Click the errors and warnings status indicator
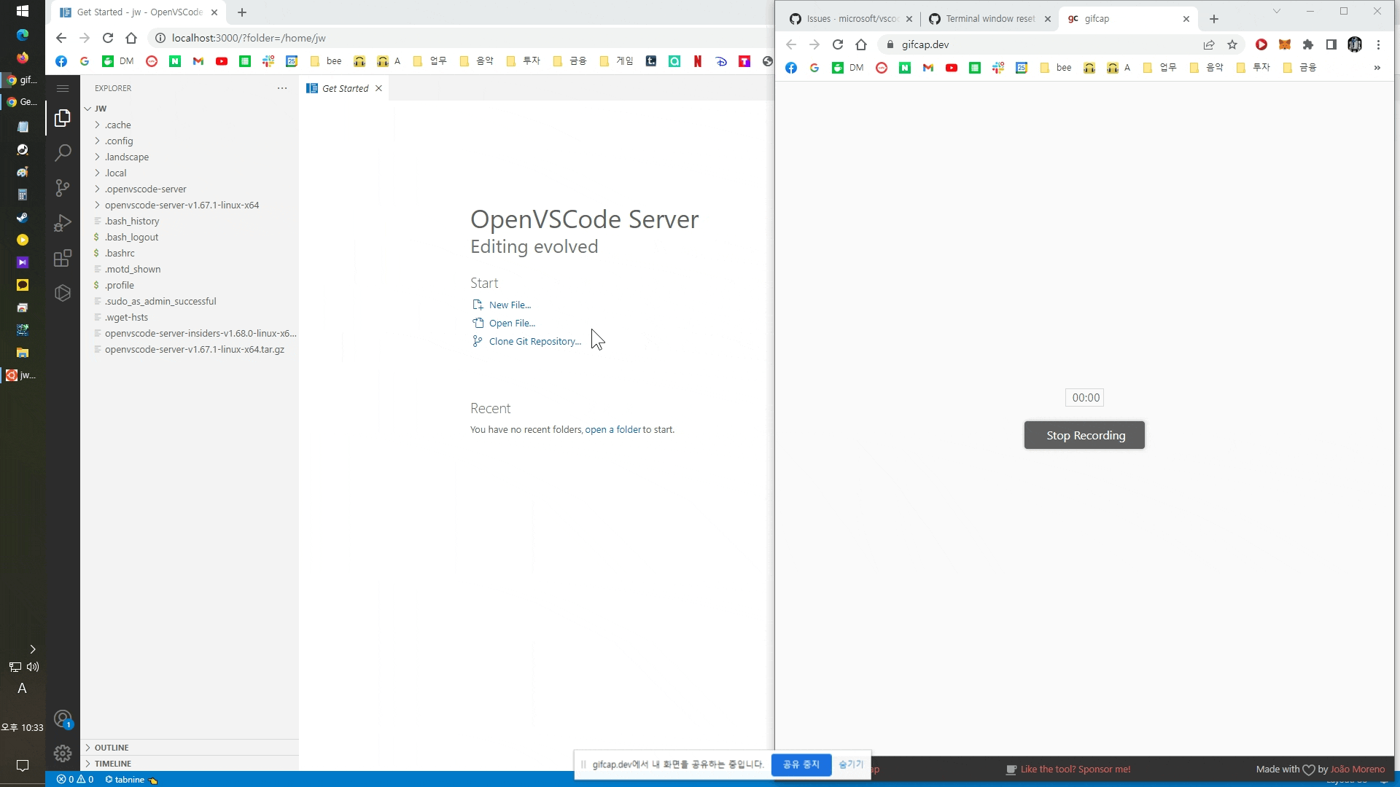Image resolution: width=1400 pixels, height=787 pixels. (75, 779)
